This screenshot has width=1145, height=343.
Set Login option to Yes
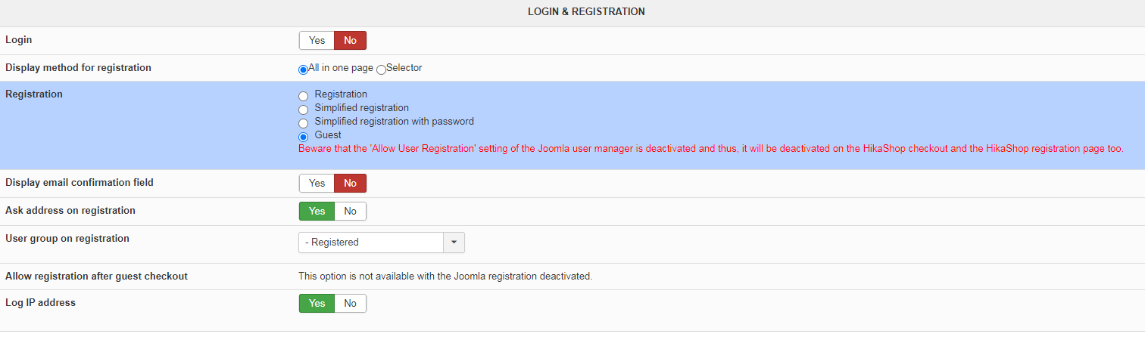[317, 41]
